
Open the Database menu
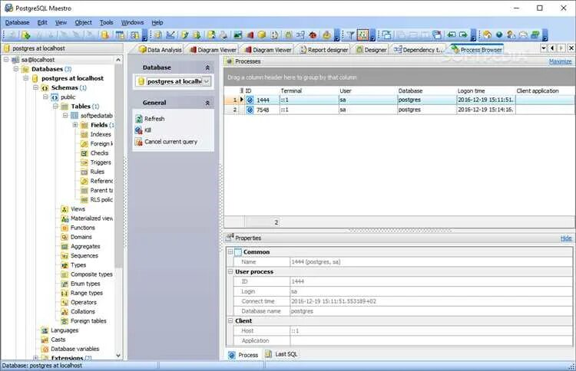(17, 22)
